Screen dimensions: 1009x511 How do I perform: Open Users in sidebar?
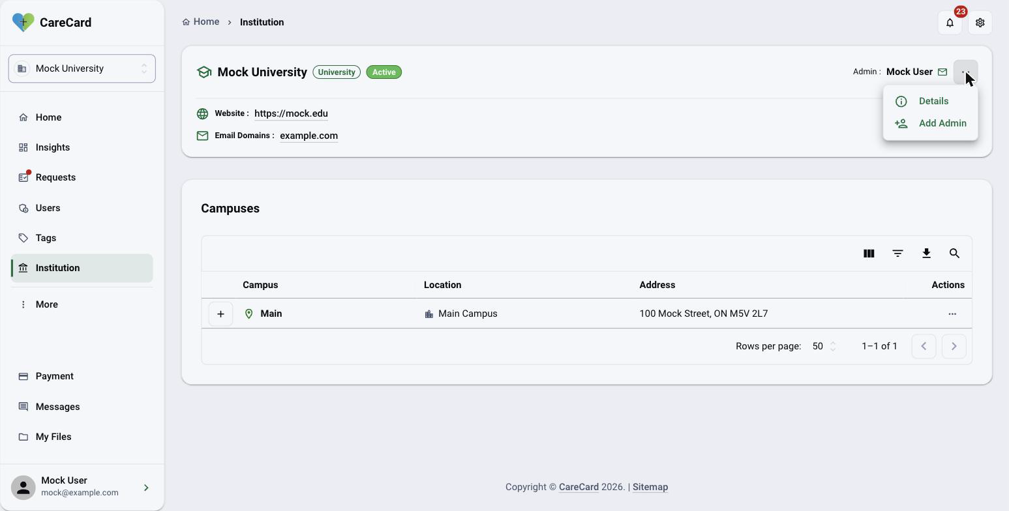(x=82, y=208)
